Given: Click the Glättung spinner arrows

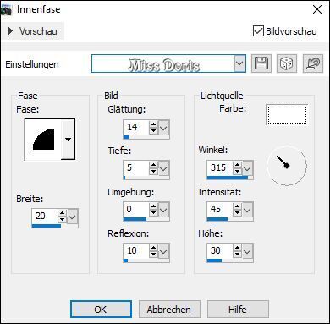Looking at the screenshot, I should pyautogui.click(x=153, y=128).
